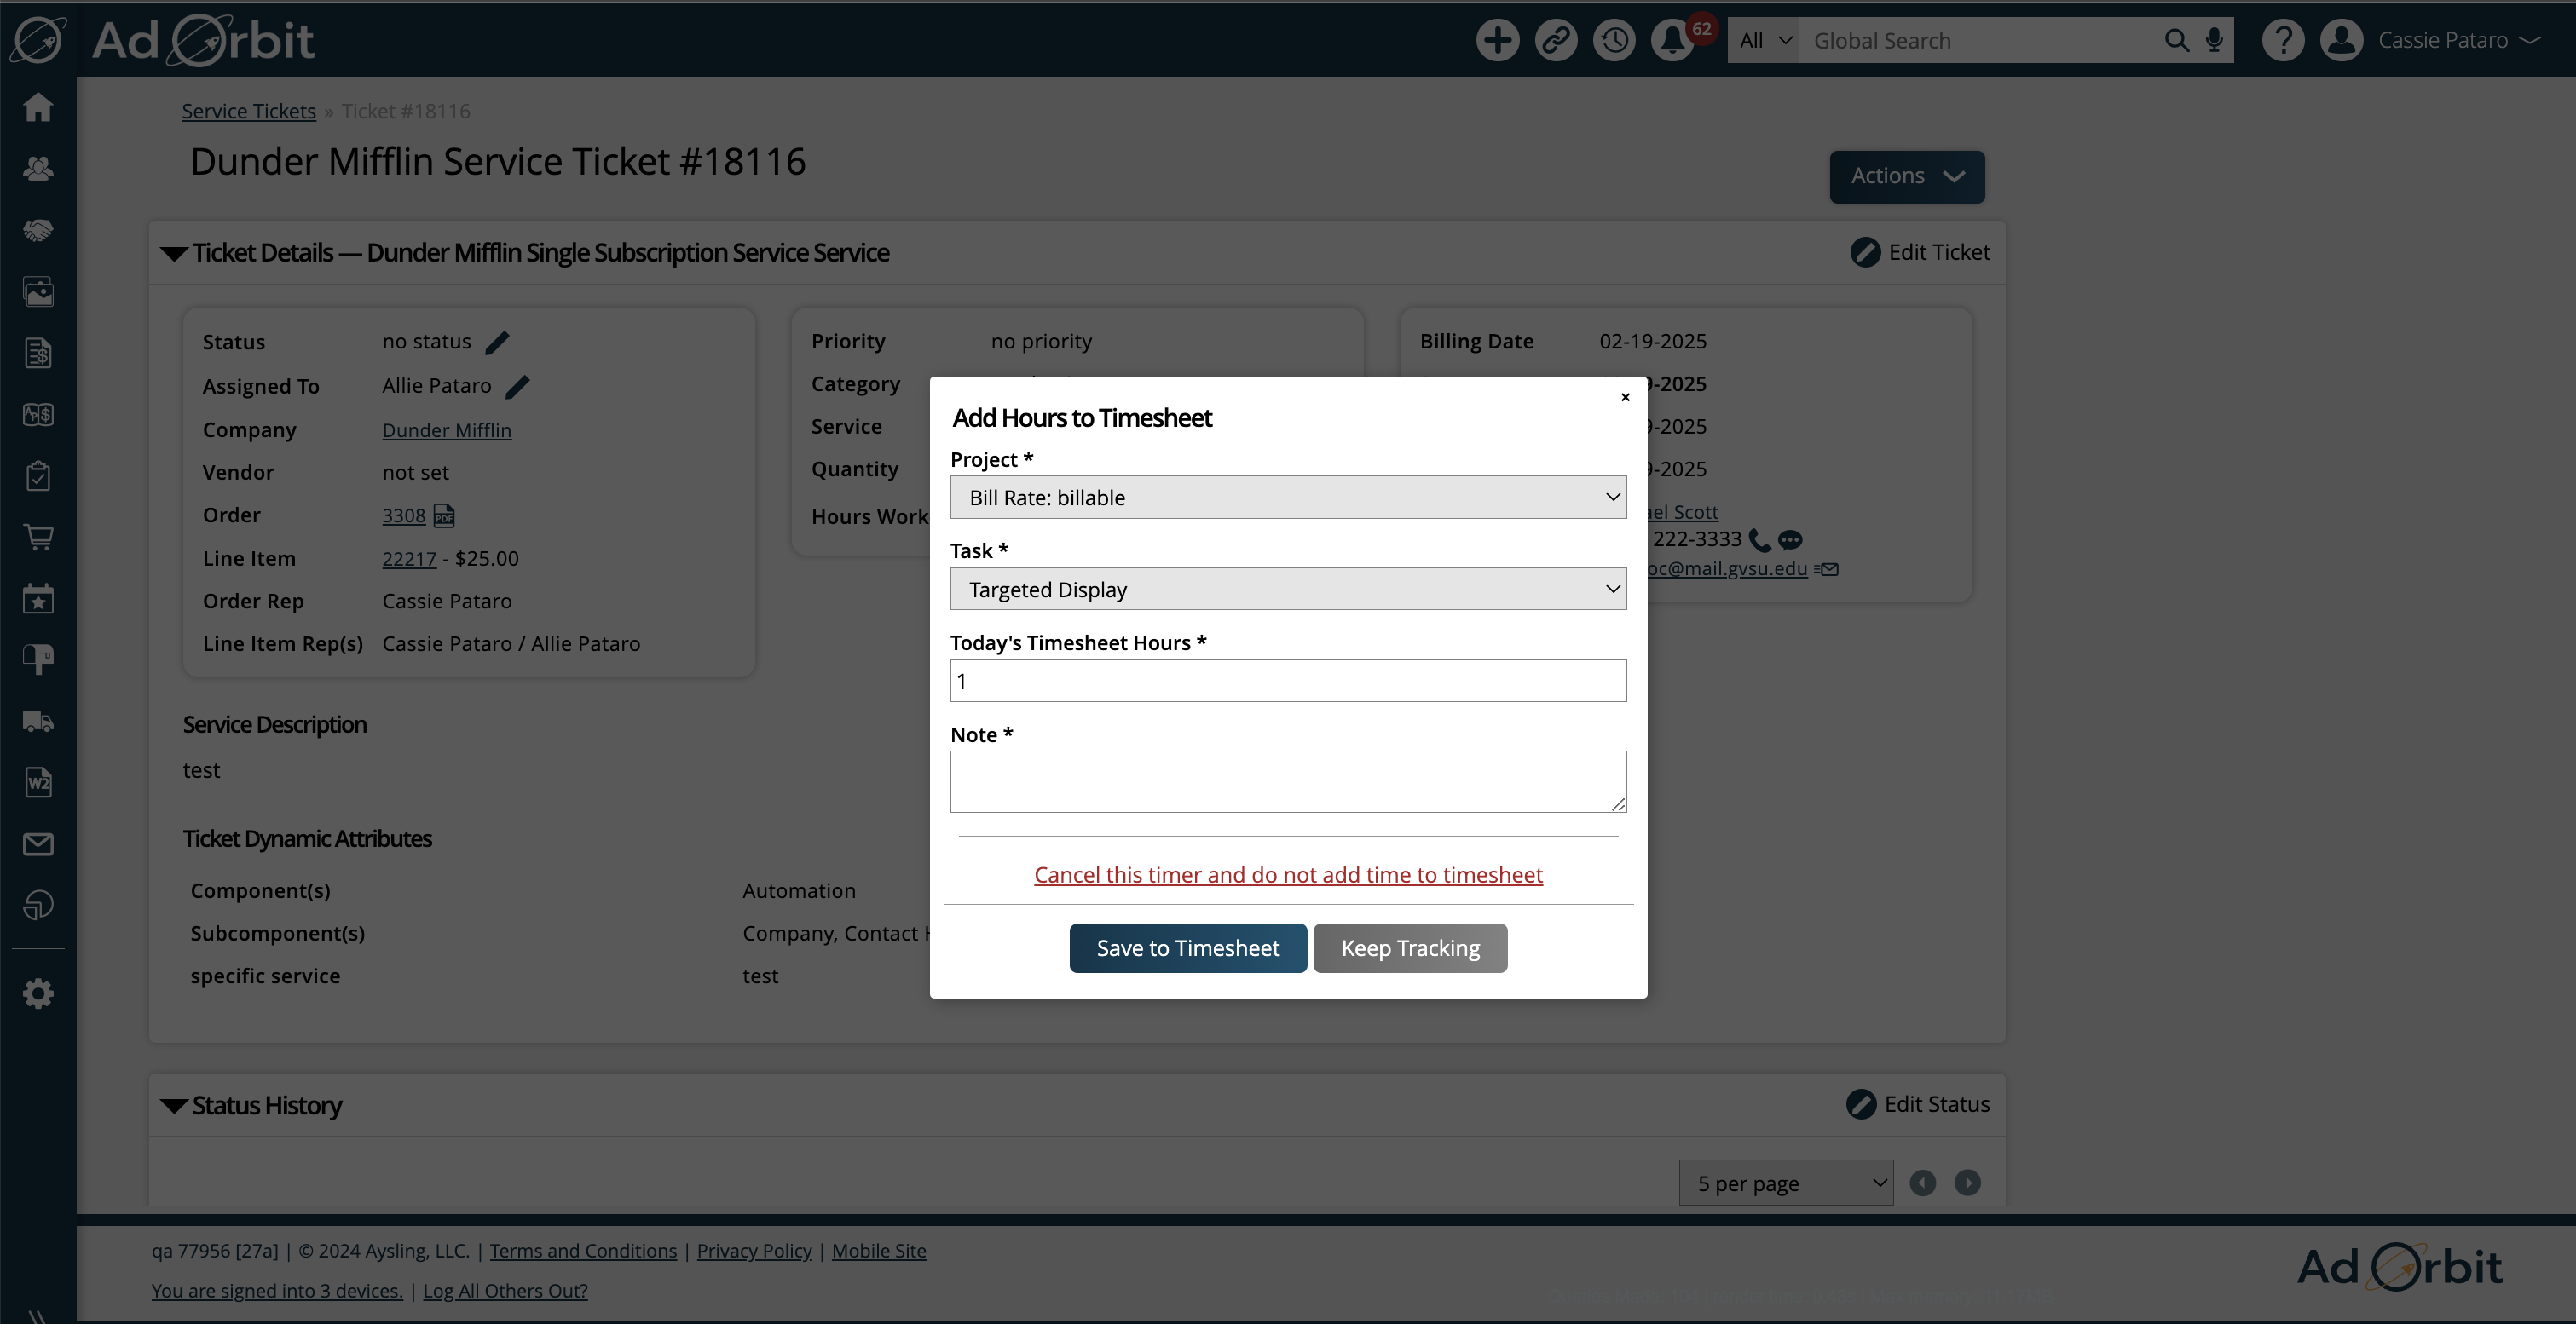Screen dimensions: 2576x1324
Task: Open the accounting dollar icon in sidebar
Action: tap(38, 414)
